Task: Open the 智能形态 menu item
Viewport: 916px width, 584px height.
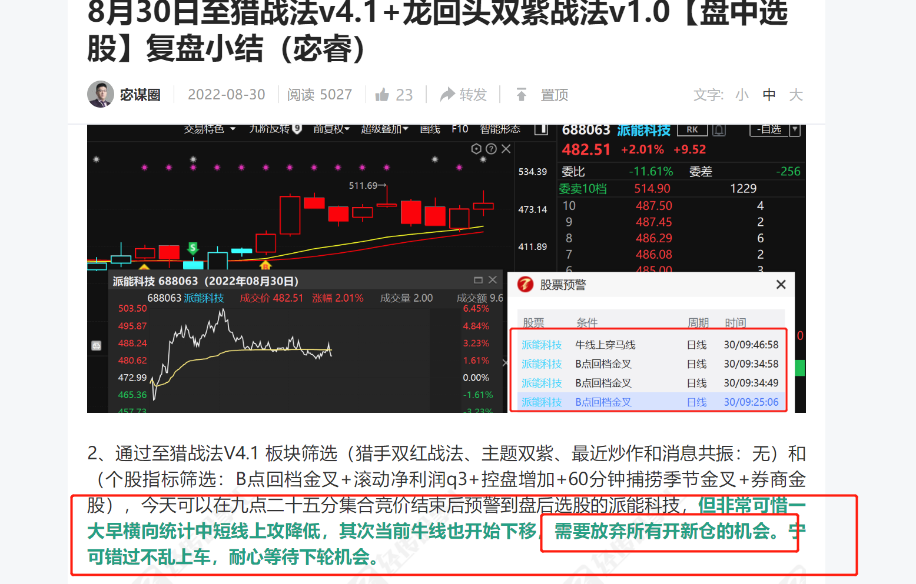Action: point(500,129)
